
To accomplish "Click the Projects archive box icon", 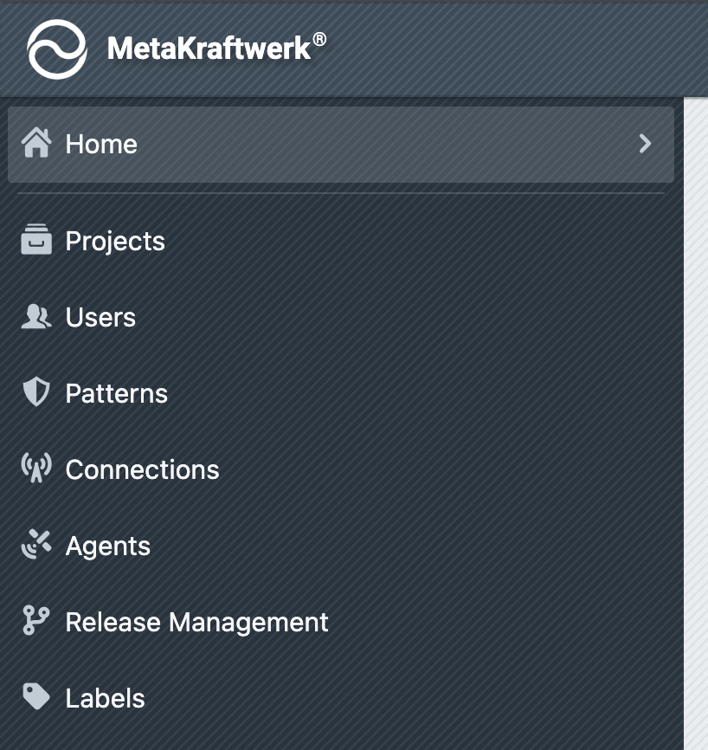I will 36,241.
